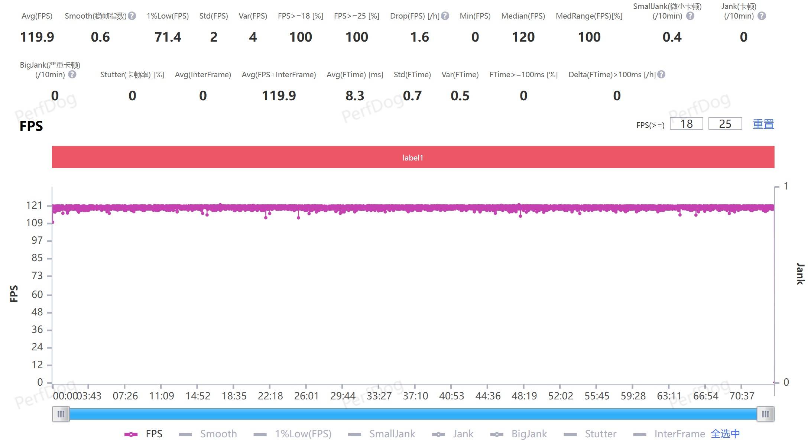
Task: Click help icon beside Drop(FPS) [/h]
Action: pos(445,16)
